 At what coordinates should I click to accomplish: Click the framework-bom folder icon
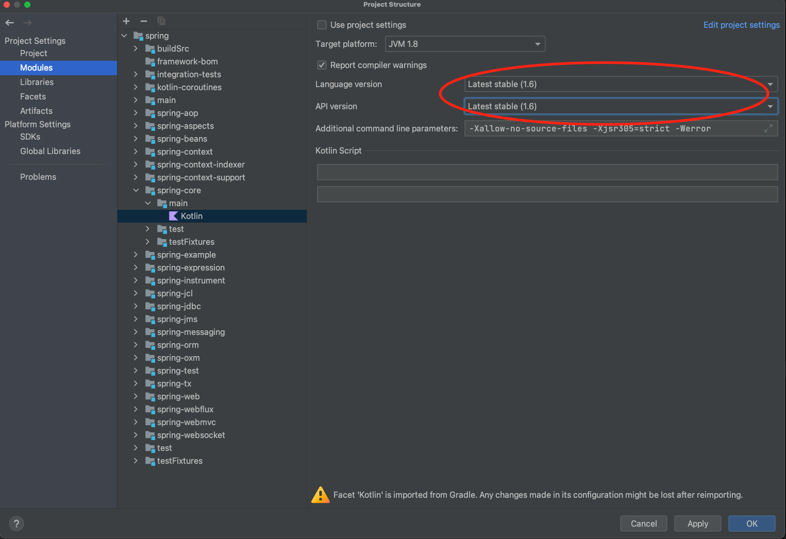point(150,61)
